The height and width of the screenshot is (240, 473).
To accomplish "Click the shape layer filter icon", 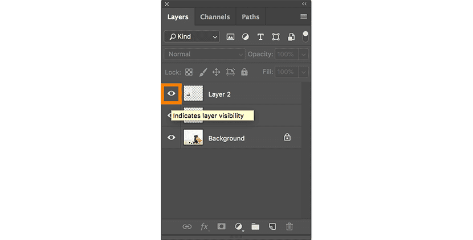I will tap(276, 37).
